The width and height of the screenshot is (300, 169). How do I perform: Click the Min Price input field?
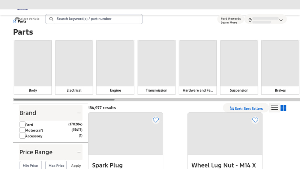pyautogui.click(x=30, y=165)
